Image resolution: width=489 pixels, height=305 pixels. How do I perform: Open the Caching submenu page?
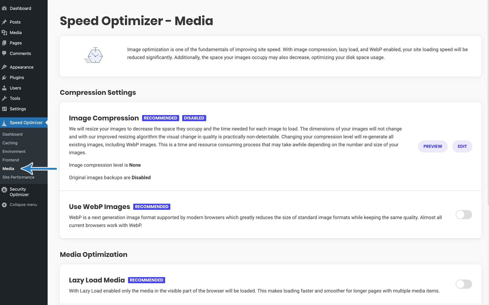click(10, 143)
